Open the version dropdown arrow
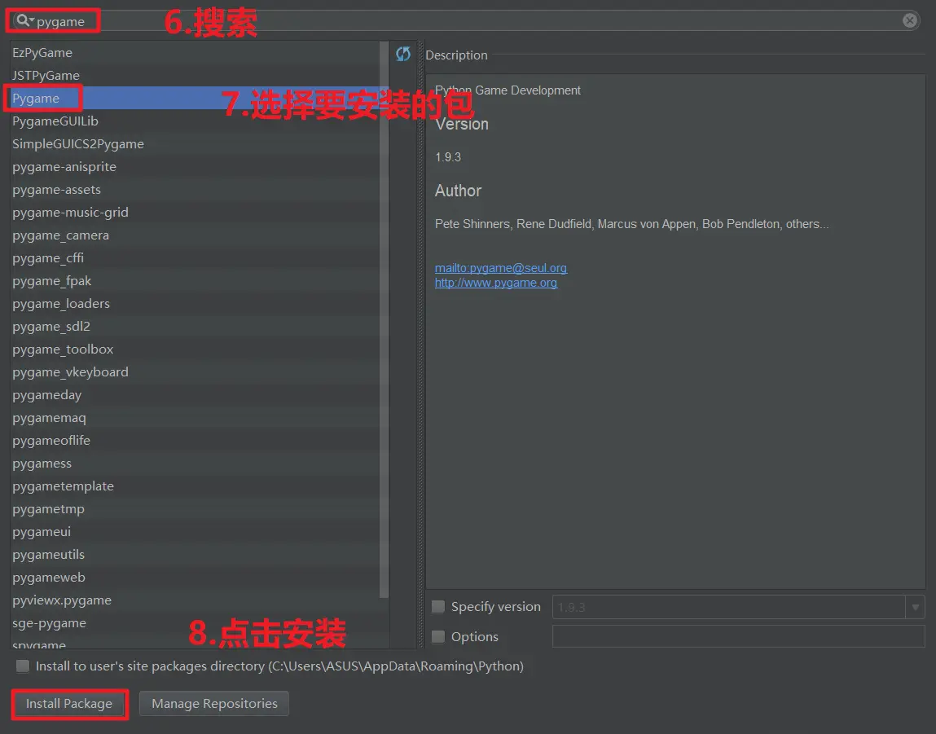 pos(915,607)
